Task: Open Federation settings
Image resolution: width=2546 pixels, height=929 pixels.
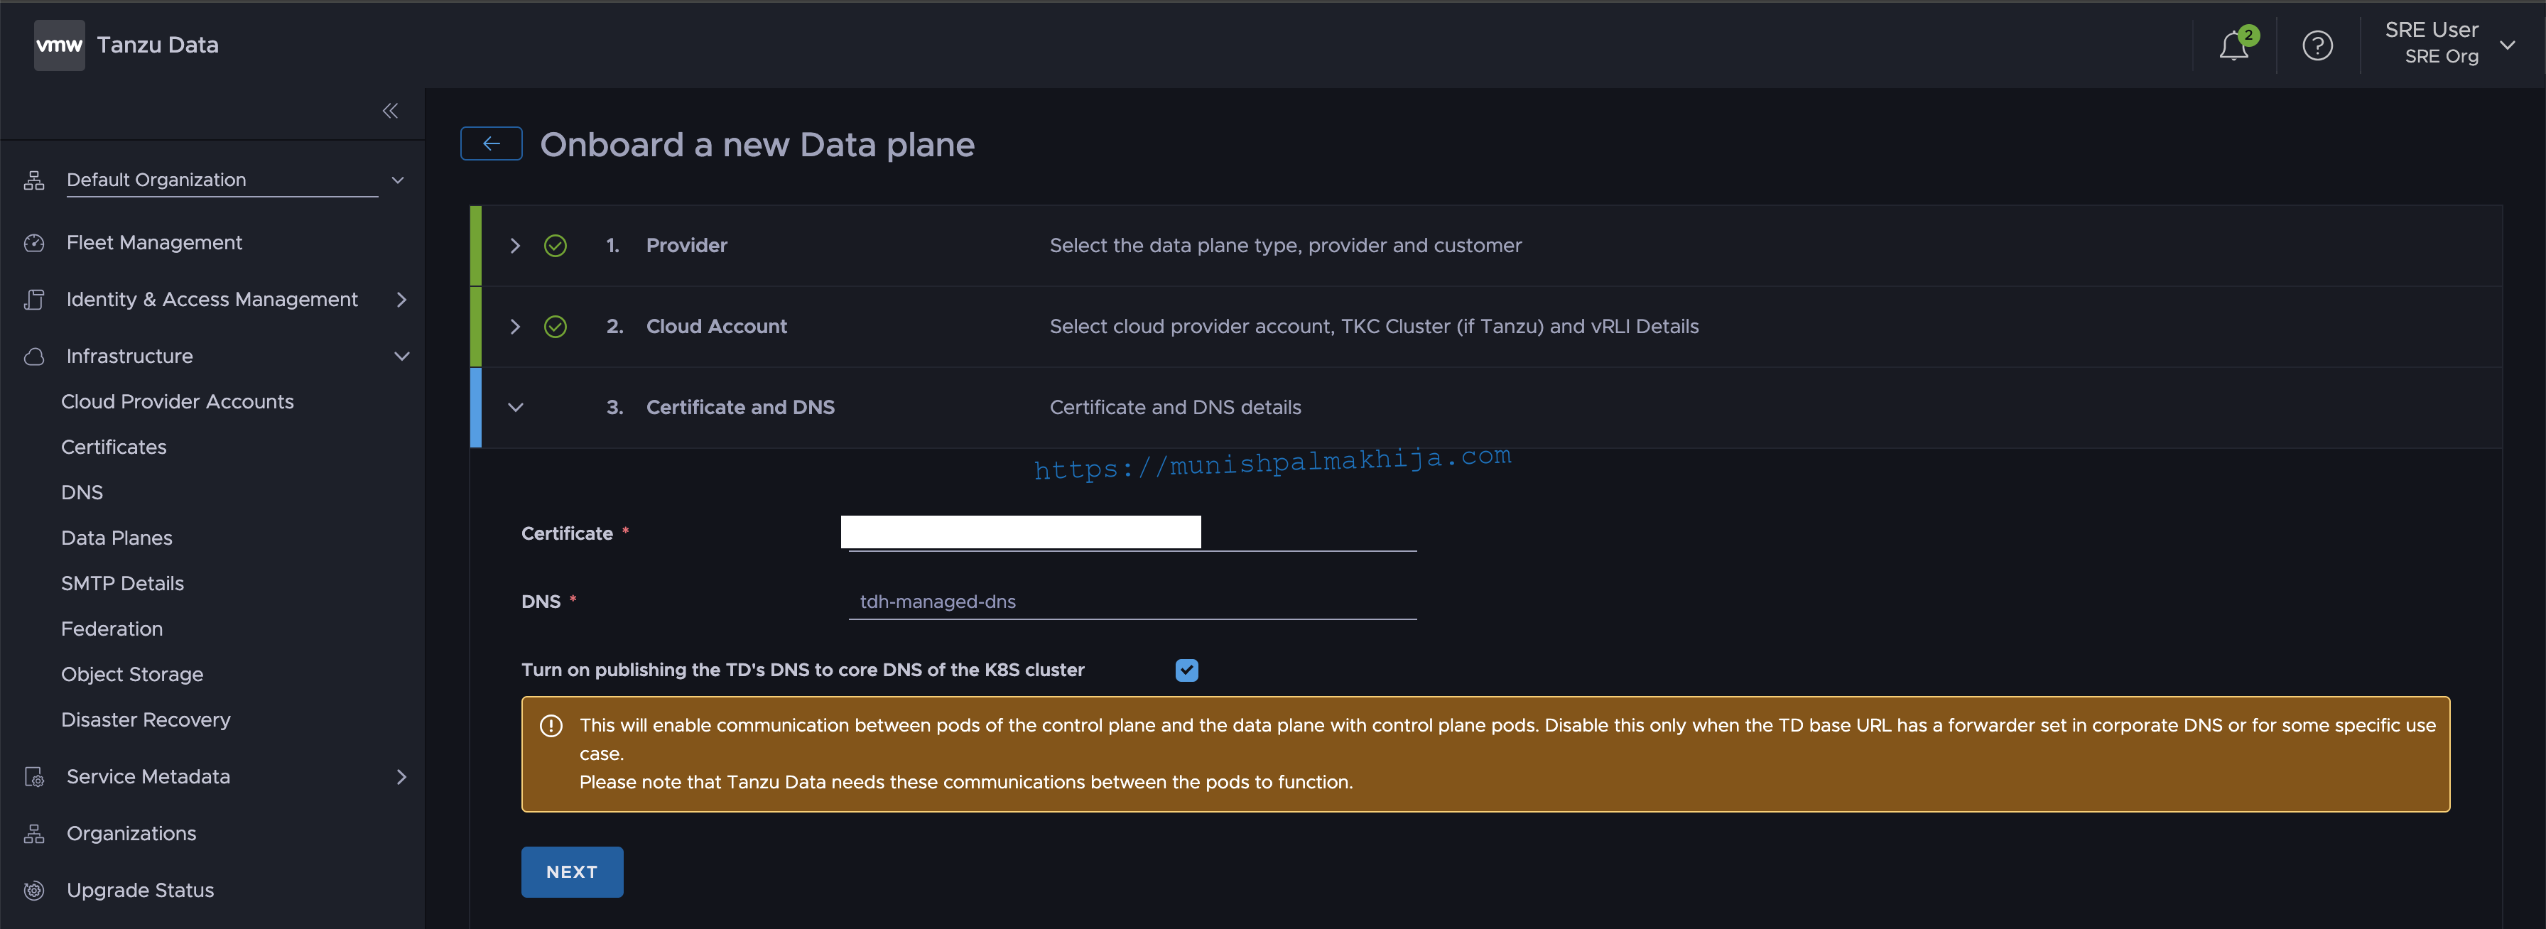Action: (x=112, y=629)
